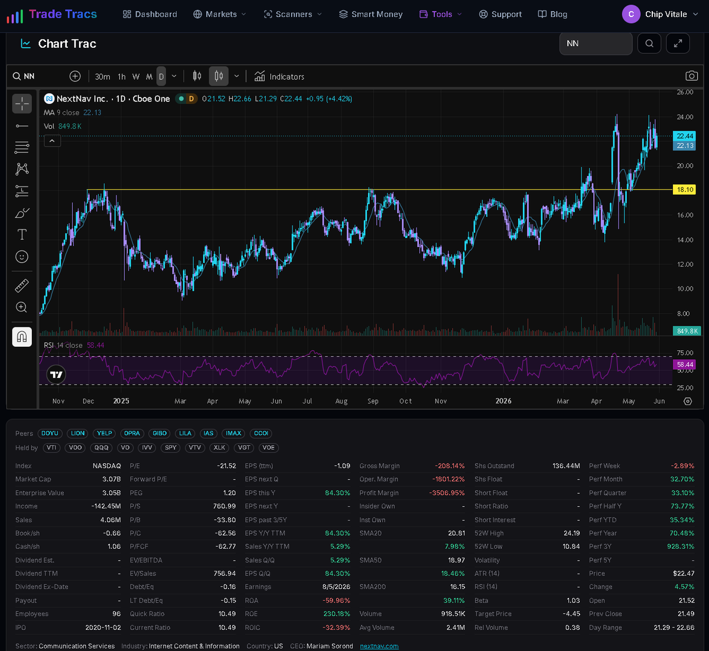The height and width of the screenshot is (651, 709).
Task: Select the daily D timeframe
Action: (x=161, y=76)
